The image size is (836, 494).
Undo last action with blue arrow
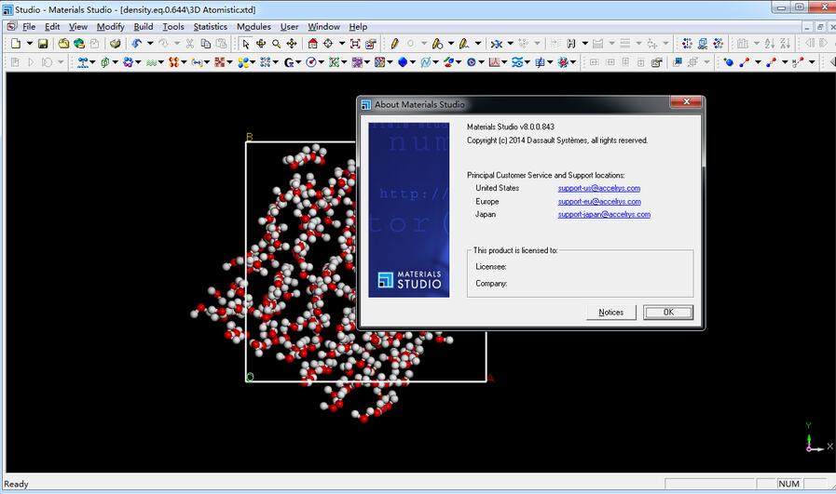point(136,44)
